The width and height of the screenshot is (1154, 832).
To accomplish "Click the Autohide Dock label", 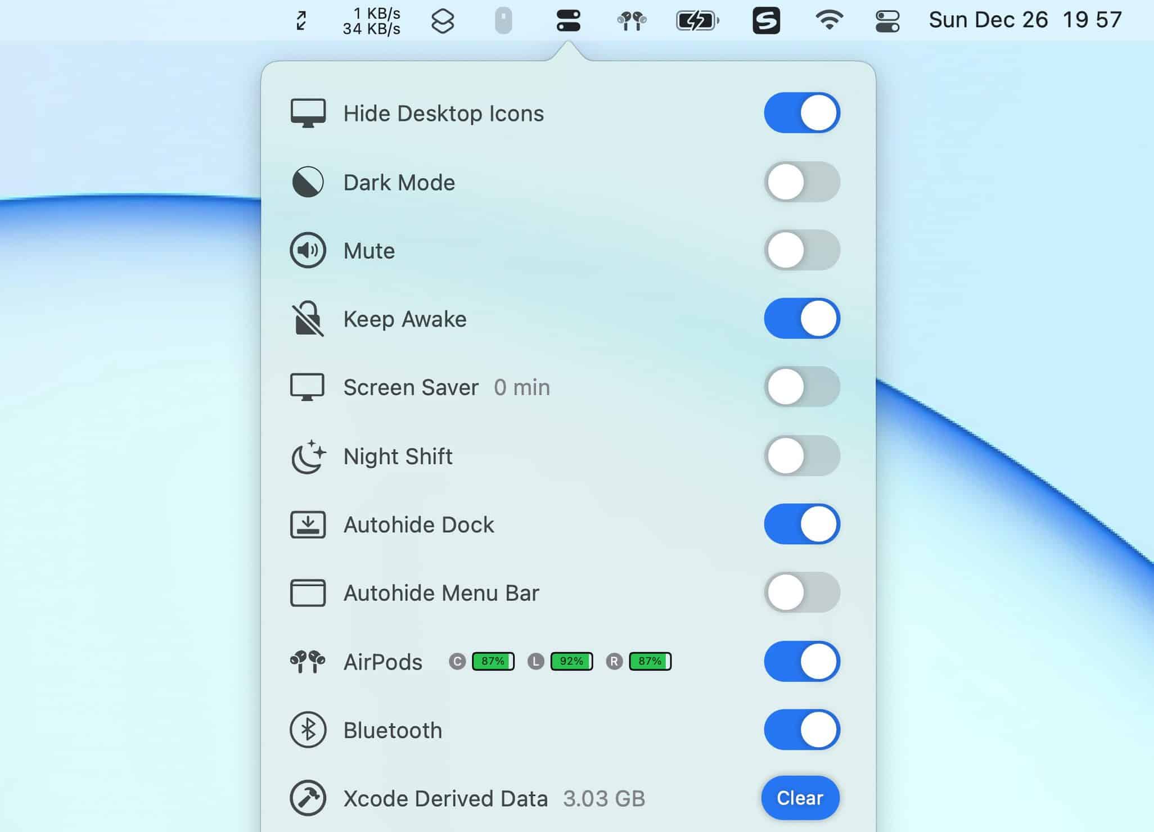I will pyautogui.click(x=419, y=524).
